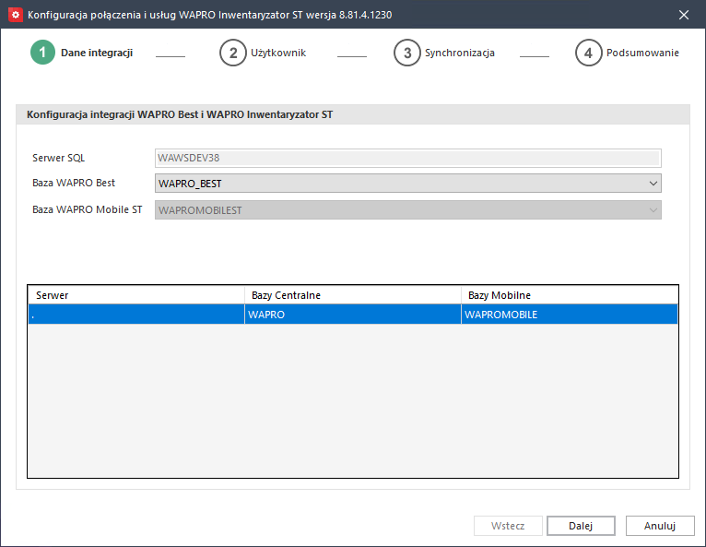Click the red WAPRO app icon in title bar
The height and width of the screenshot is (547, 706).
[16, 15]
